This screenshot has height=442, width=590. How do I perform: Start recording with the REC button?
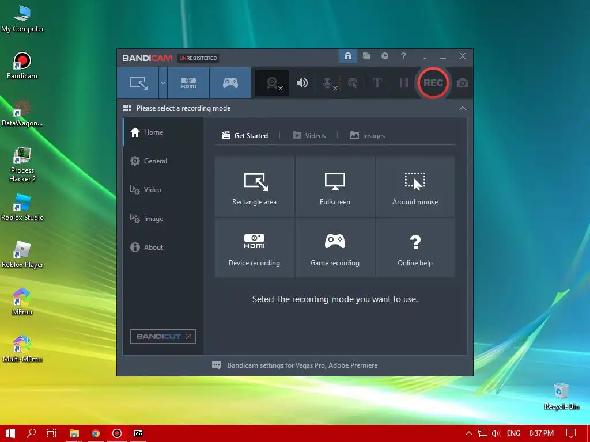tap(433, 83)
